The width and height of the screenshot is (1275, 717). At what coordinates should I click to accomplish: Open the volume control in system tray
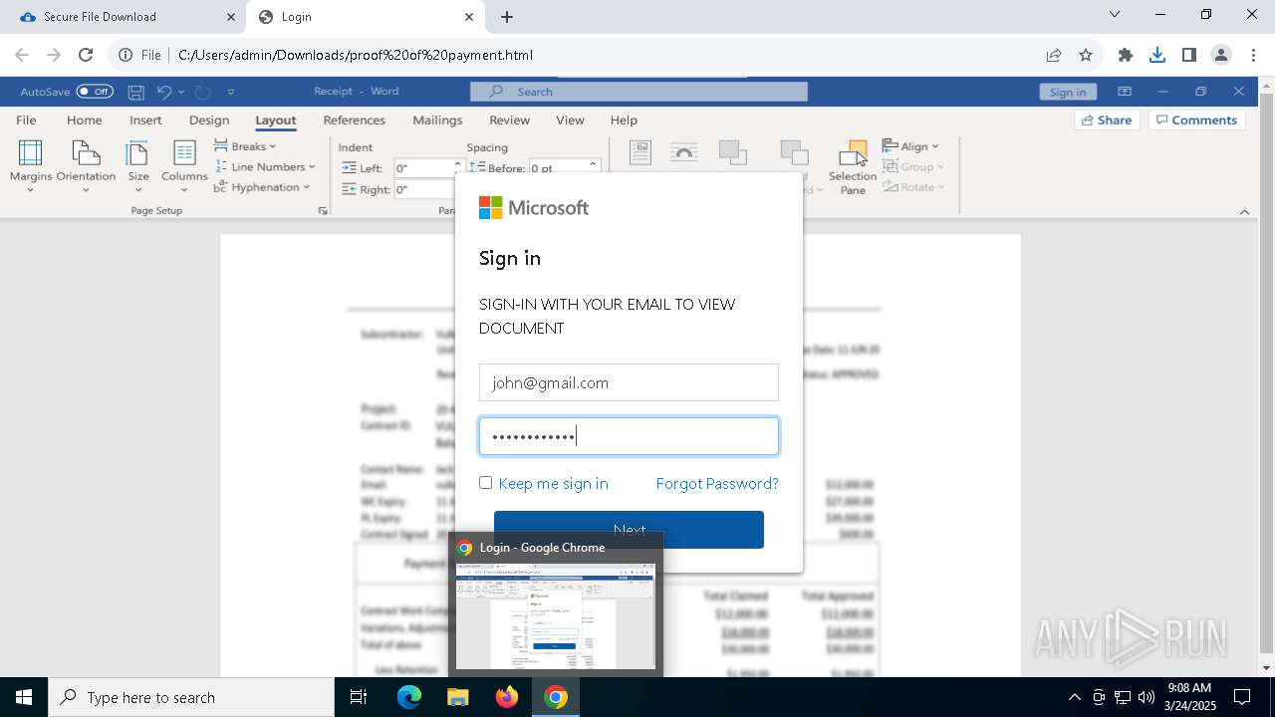click(x=1147, y=697)
